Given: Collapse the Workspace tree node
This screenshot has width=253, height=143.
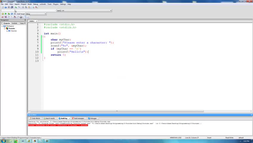Looking at the screenshot, I should [2, 26].
